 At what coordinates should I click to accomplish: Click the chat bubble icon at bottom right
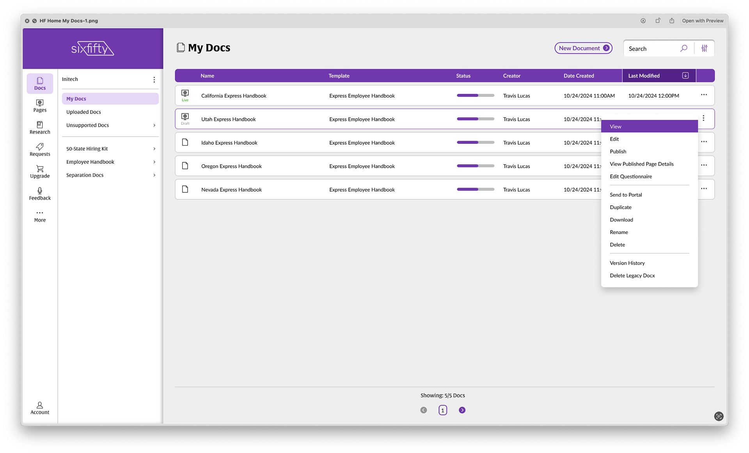(719, 416)
